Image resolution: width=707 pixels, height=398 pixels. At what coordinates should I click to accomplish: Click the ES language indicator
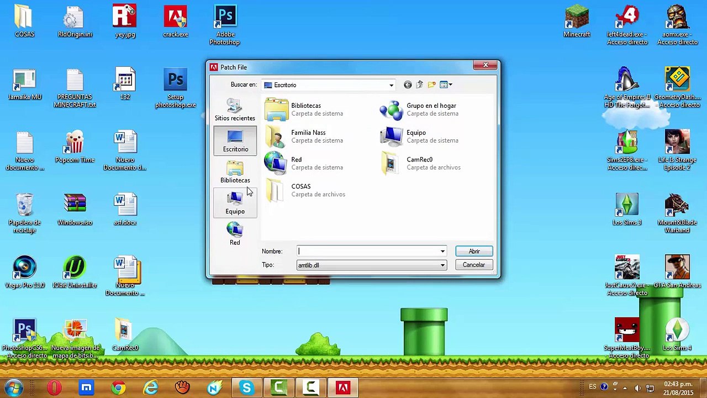coord(593,387)
